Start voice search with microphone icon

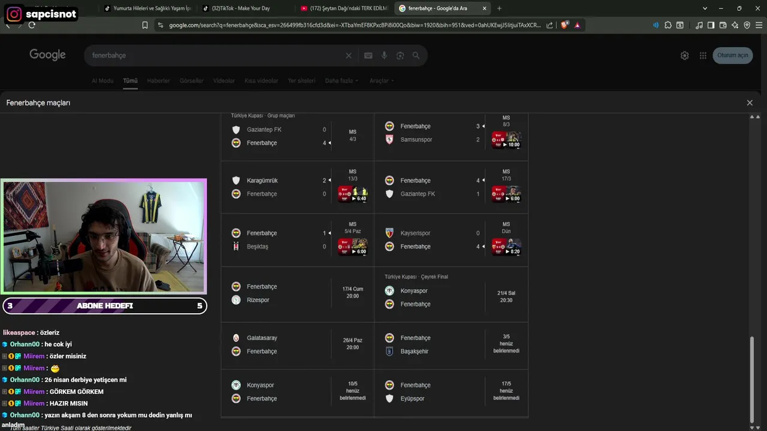(x=385, y=55)
